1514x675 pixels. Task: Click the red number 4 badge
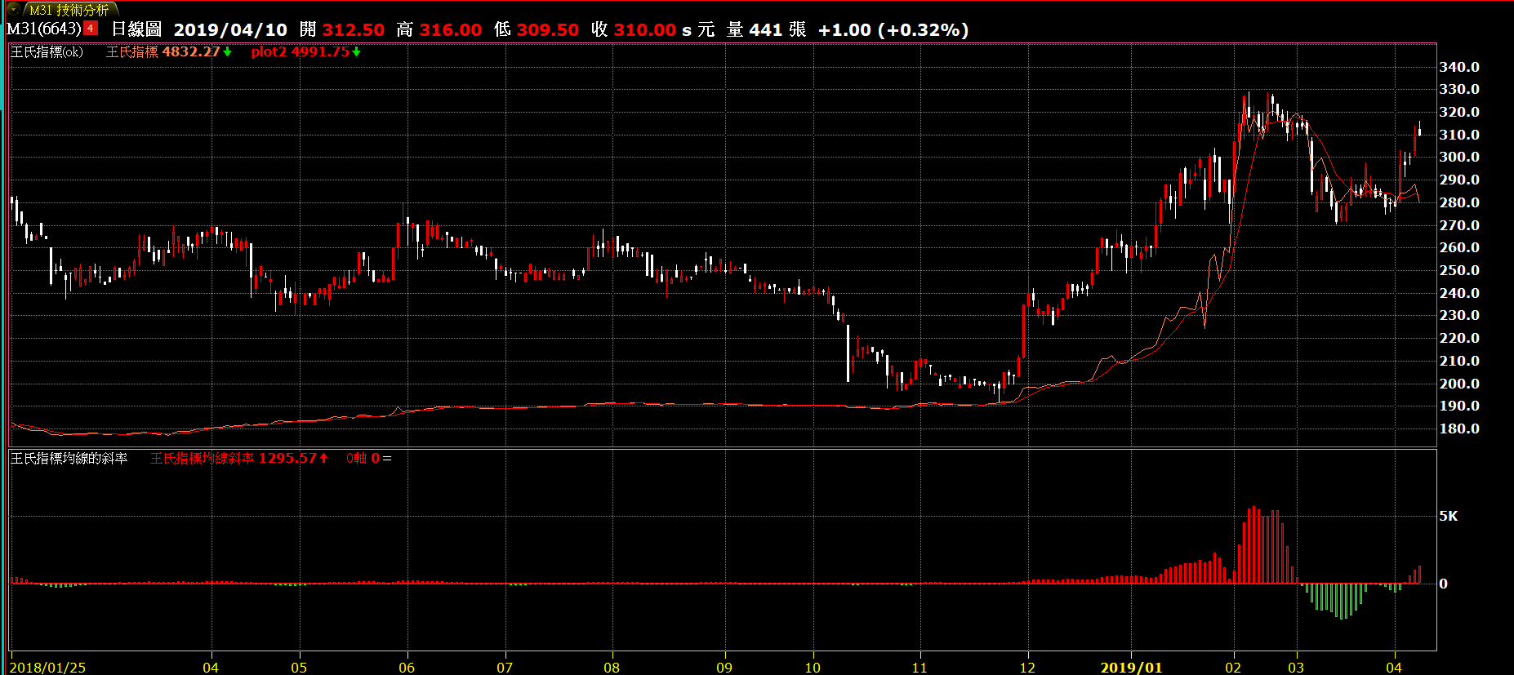[x=91, y=29]
